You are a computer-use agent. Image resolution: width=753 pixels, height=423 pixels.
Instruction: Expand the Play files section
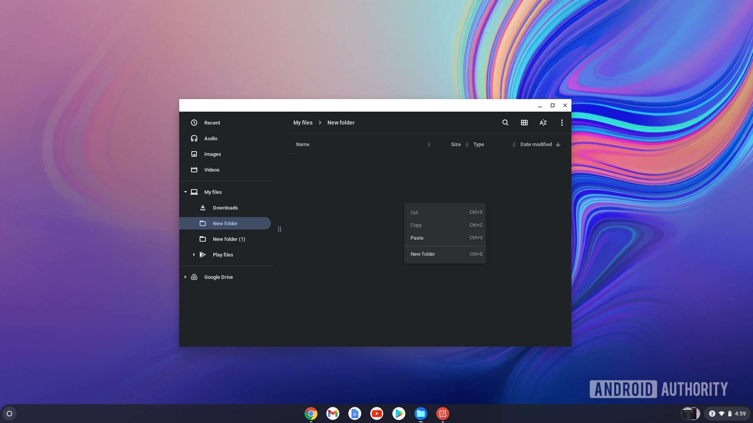(x=193, y=255)
